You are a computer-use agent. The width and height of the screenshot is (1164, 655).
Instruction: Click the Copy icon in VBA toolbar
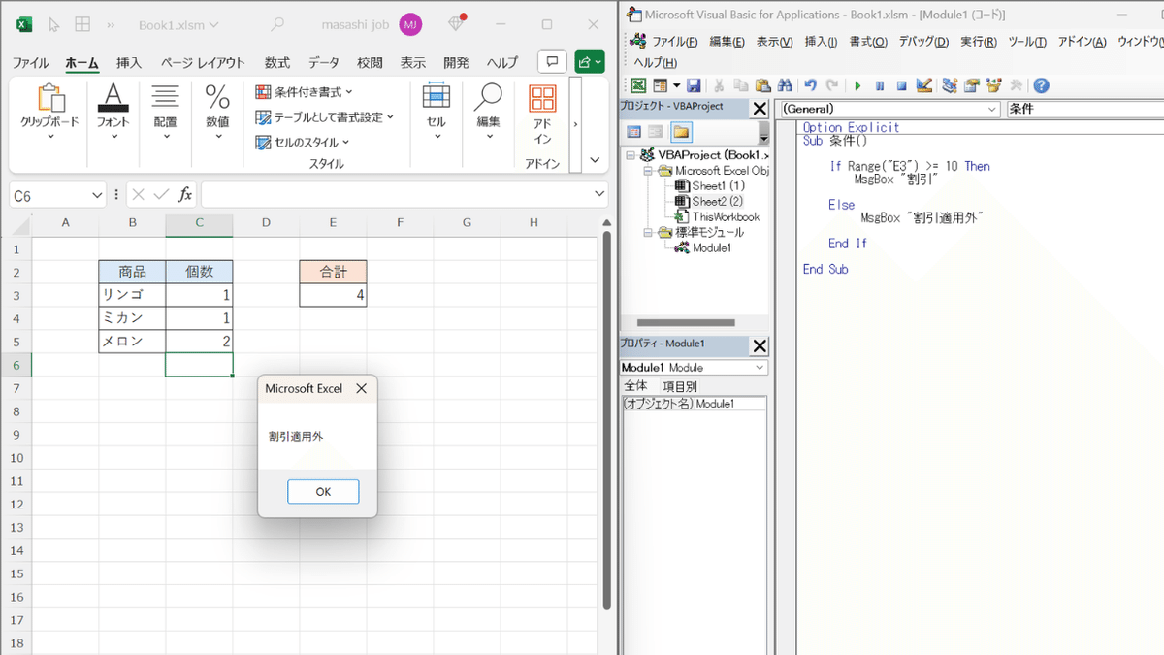(x=741, y=85)
